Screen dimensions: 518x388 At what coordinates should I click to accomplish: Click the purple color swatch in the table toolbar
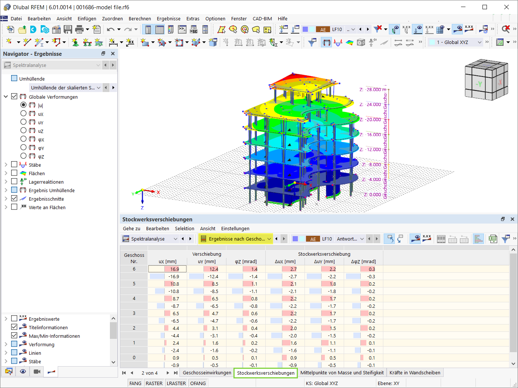pyautogui.click(x=295, y=239)
